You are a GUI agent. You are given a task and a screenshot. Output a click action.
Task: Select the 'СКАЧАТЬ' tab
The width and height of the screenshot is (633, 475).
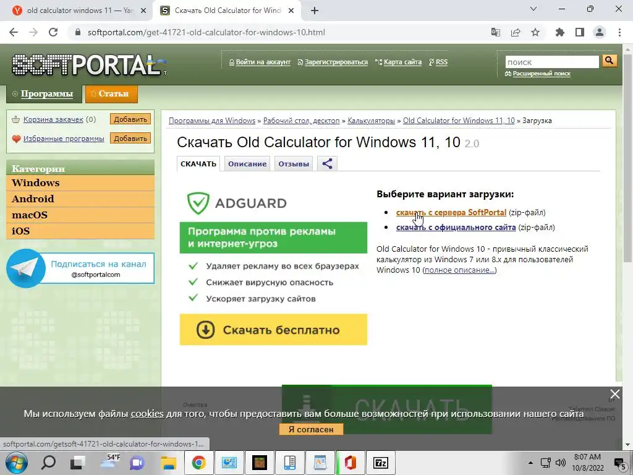click(198, 164)
